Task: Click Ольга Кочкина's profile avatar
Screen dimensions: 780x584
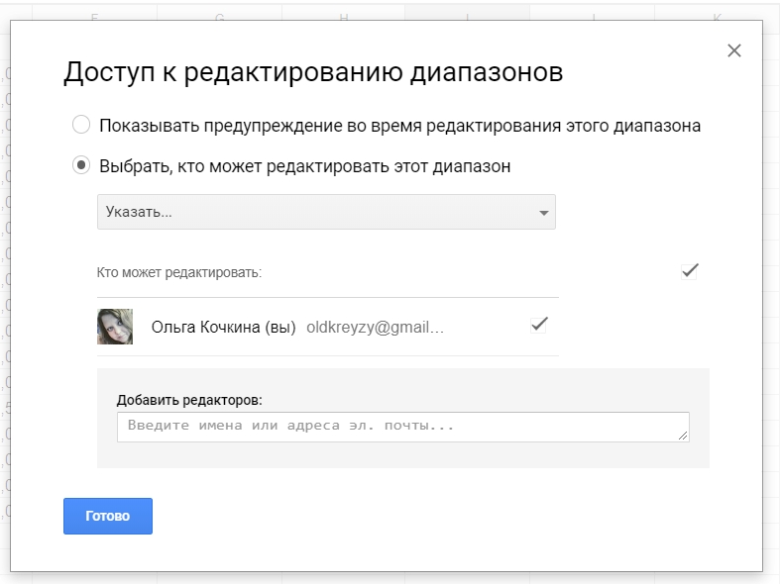Action: point(115,327)
